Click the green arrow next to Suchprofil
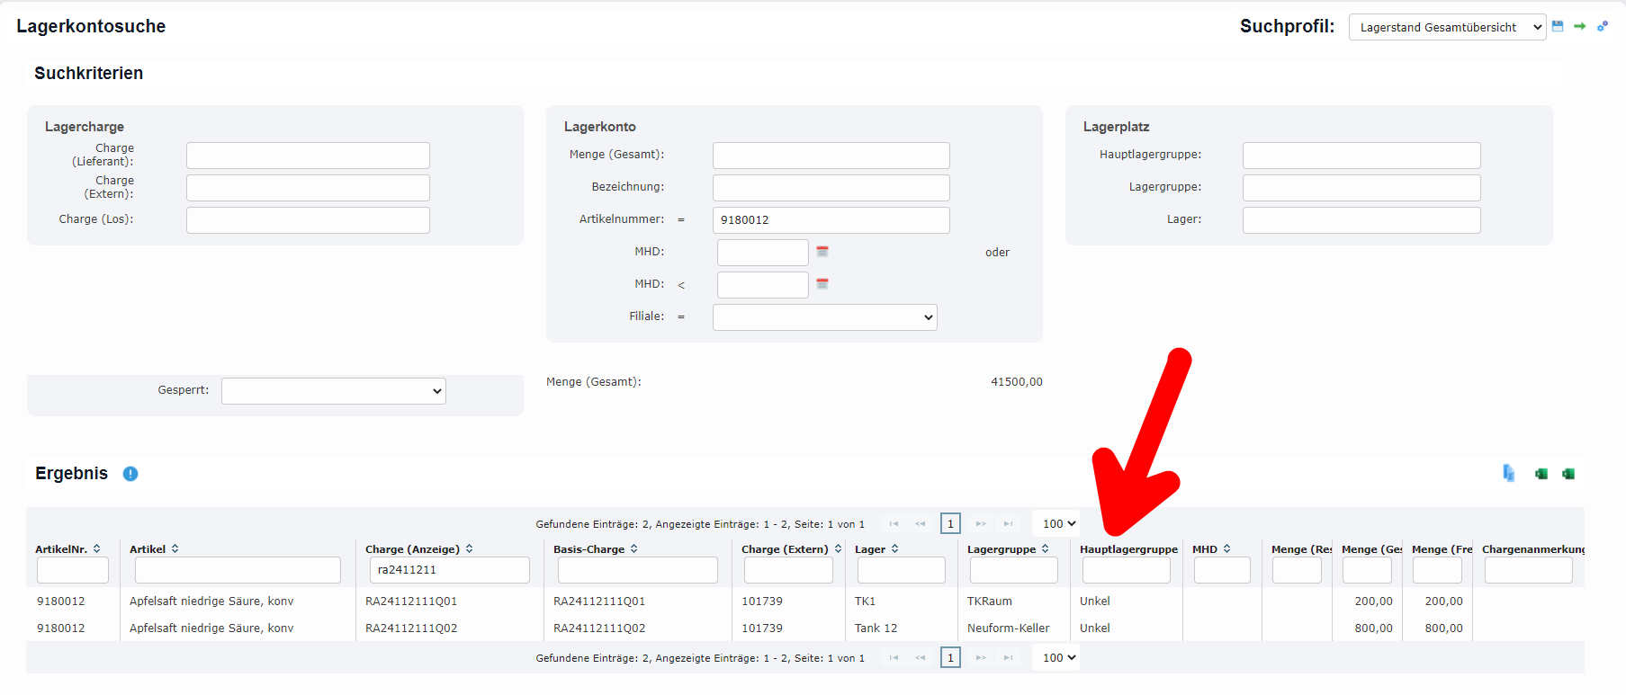This screenshot has height=695, width=1626. point(1579,26)
